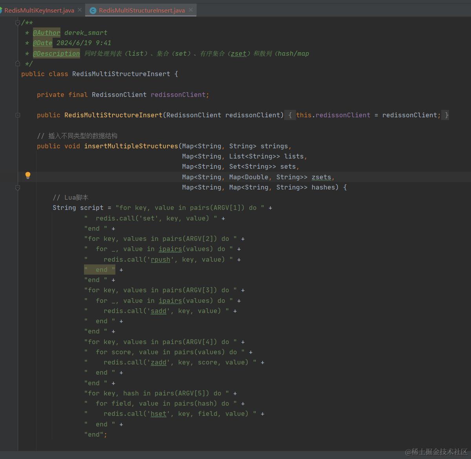This screenshot has height=459, width=471.
Task: Click class name in public class declaration line
Action: click(x=121, y=74)
